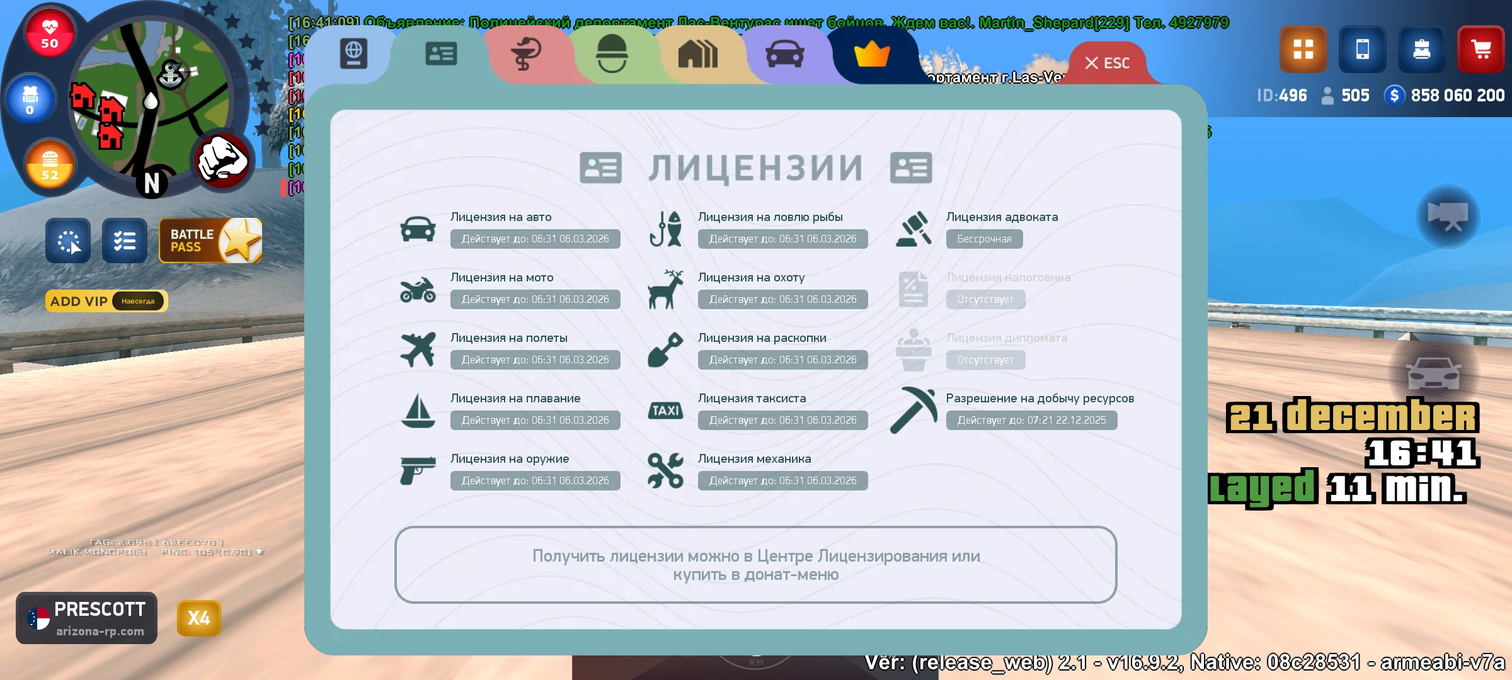Open the checklist tasks icon
The width and height of the screenshot is (1512, 680).
coord(125,241)
